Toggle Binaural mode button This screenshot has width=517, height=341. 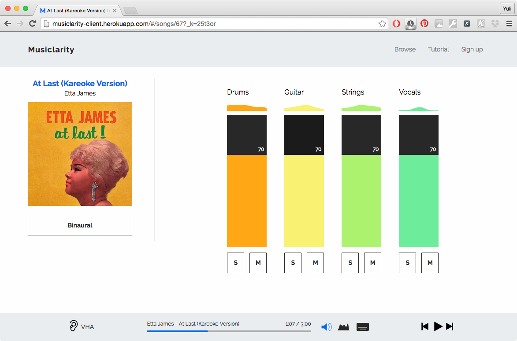[x=80, y=225]
